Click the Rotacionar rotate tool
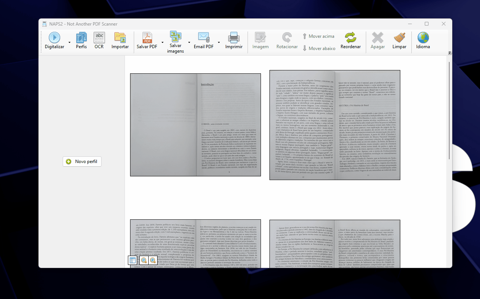The width and height of the screenshot is (480, 299). coord(287,41)
